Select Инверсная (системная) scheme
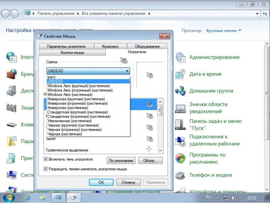Image resolution: width=270 pixels, height=203 pixels. tap(88, 108)
